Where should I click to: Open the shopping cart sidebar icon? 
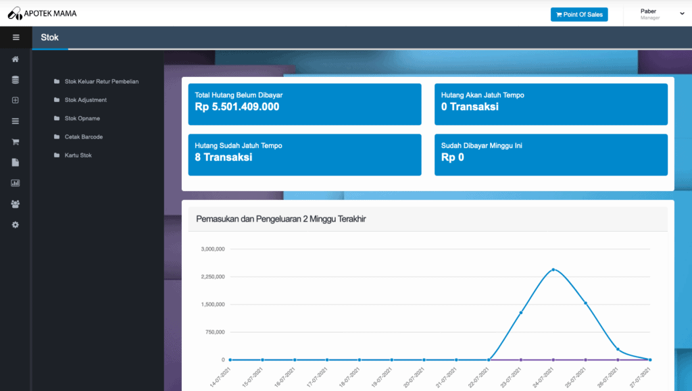point(16,142)
